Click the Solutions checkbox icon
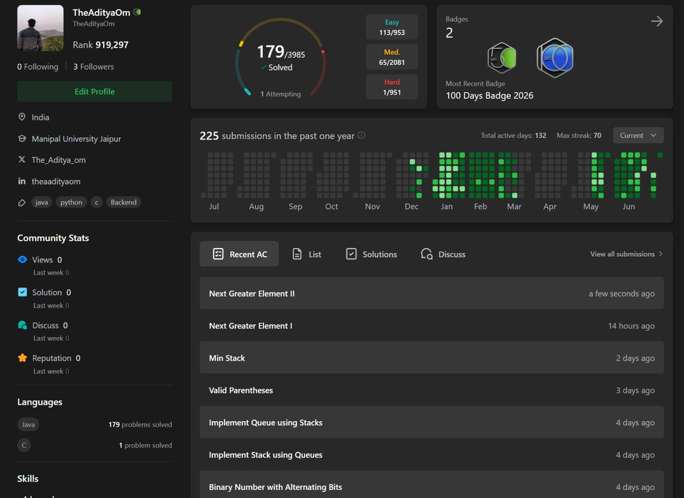Image resolution: width=684 pixels, height=498 pixels. click(x=351, y=254)
